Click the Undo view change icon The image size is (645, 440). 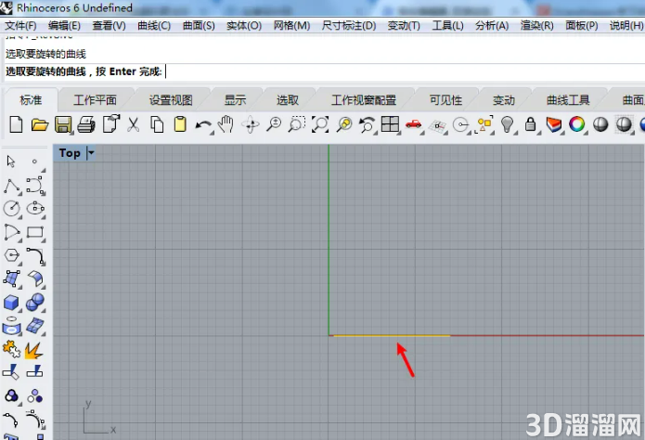[367, 124]
